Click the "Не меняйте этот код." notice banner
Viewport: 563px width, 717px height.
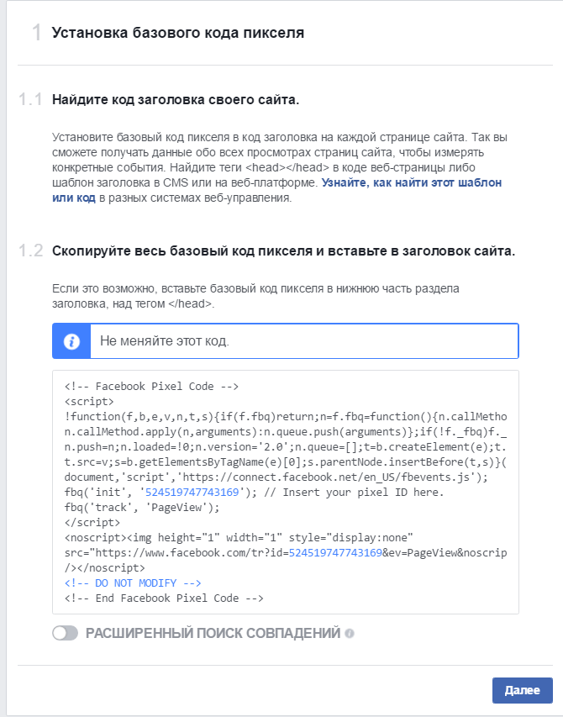pos(285,341)
